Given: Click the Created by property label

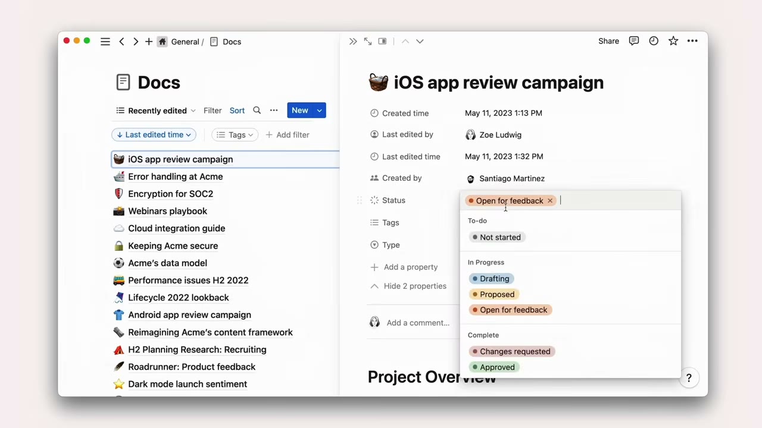Looking at the screenshot, I should [x=402, y=178].
